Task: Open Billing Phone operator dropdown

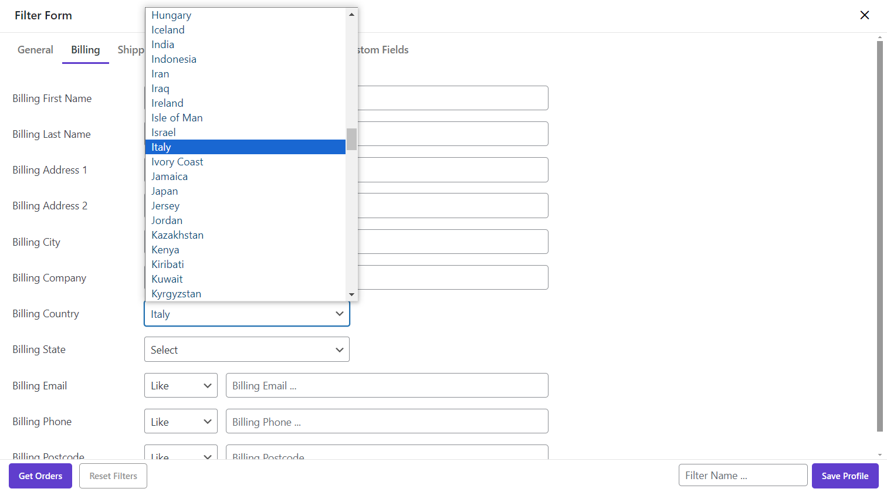Action: click(181, 422)
